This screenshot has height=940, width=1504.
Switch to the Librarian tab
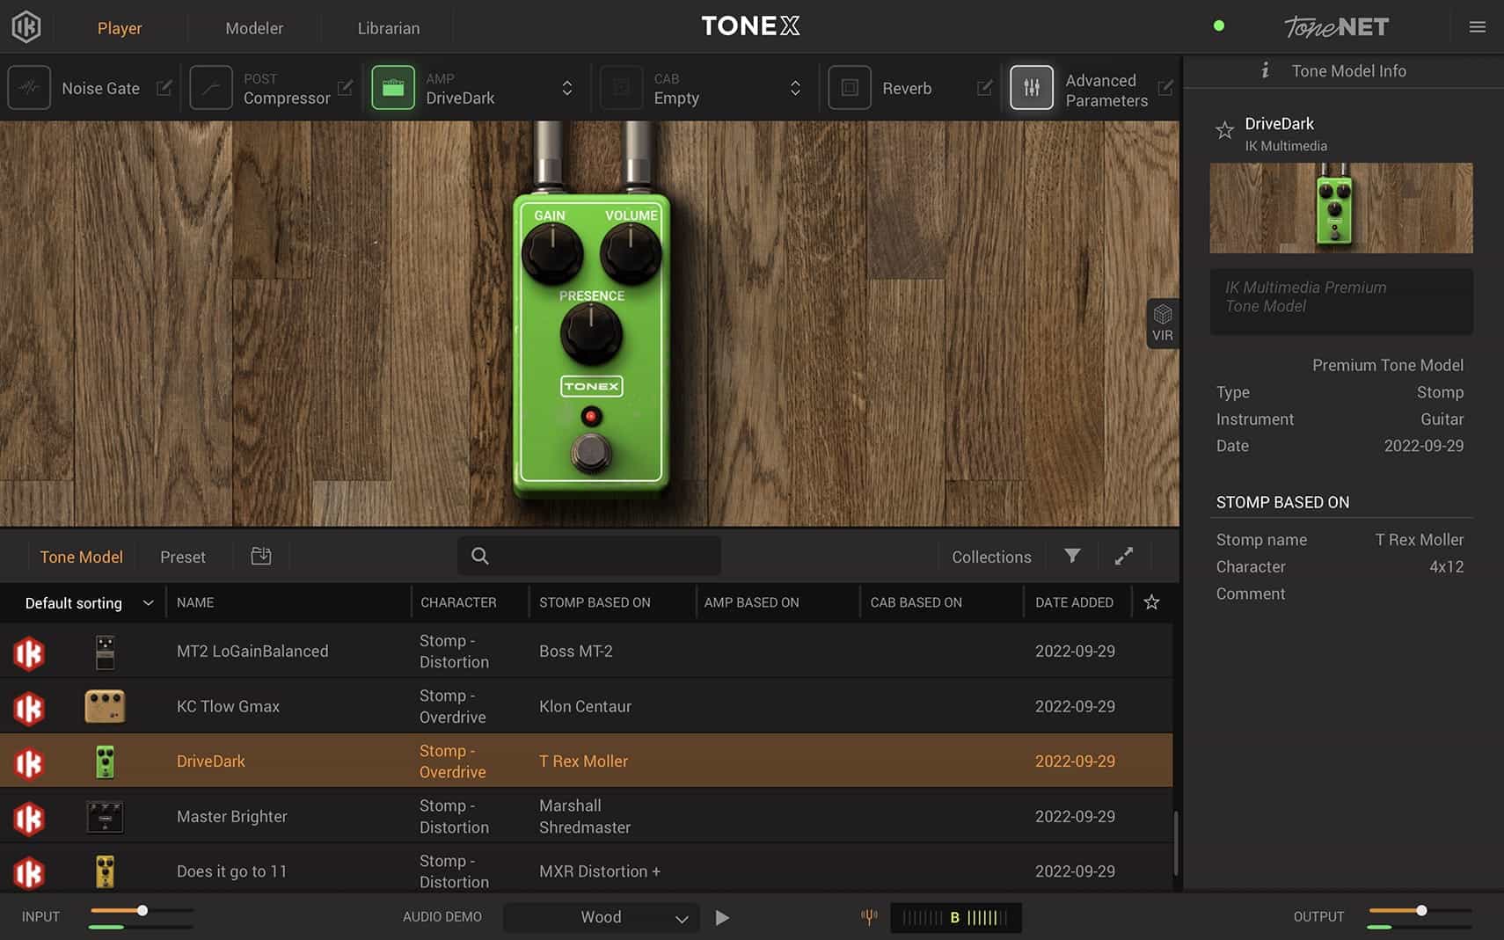pyautogui.click(x=389, y=28)
